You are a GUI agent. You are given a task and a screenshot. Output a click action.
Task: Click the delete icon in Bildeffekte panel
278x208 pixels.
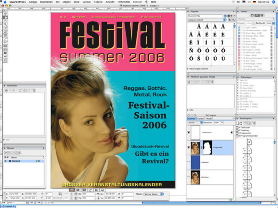pos(34,90)
